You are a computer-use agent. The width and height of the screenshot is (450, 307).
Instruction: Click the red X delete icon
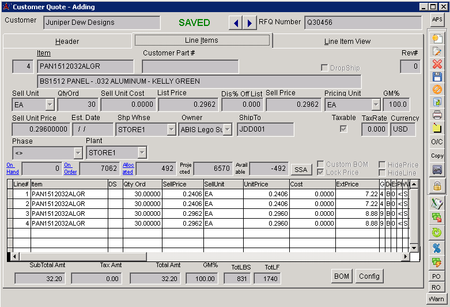pyautogui.click(x=437, y=64)
